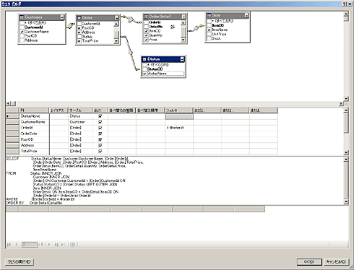Click the Item table window button
This screenshot has height=270, width=354.
pyautogui.click(x=246, y=15)
